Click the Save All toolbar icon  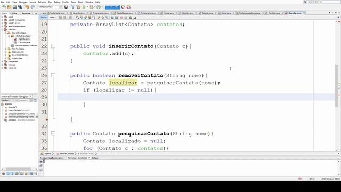[x=20, y=7]
